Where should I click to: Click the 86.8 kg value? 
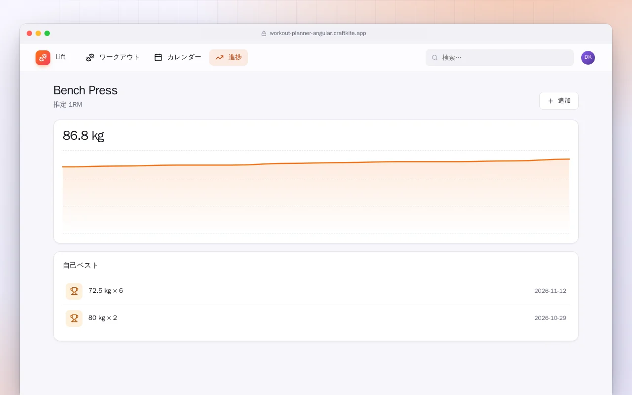[x=83, y=135]
